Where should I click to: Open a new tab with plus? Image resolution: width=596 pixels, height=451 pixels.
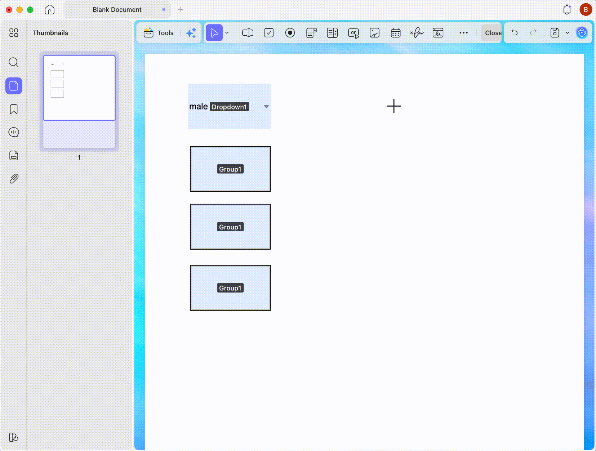click(x=181, y=9)
